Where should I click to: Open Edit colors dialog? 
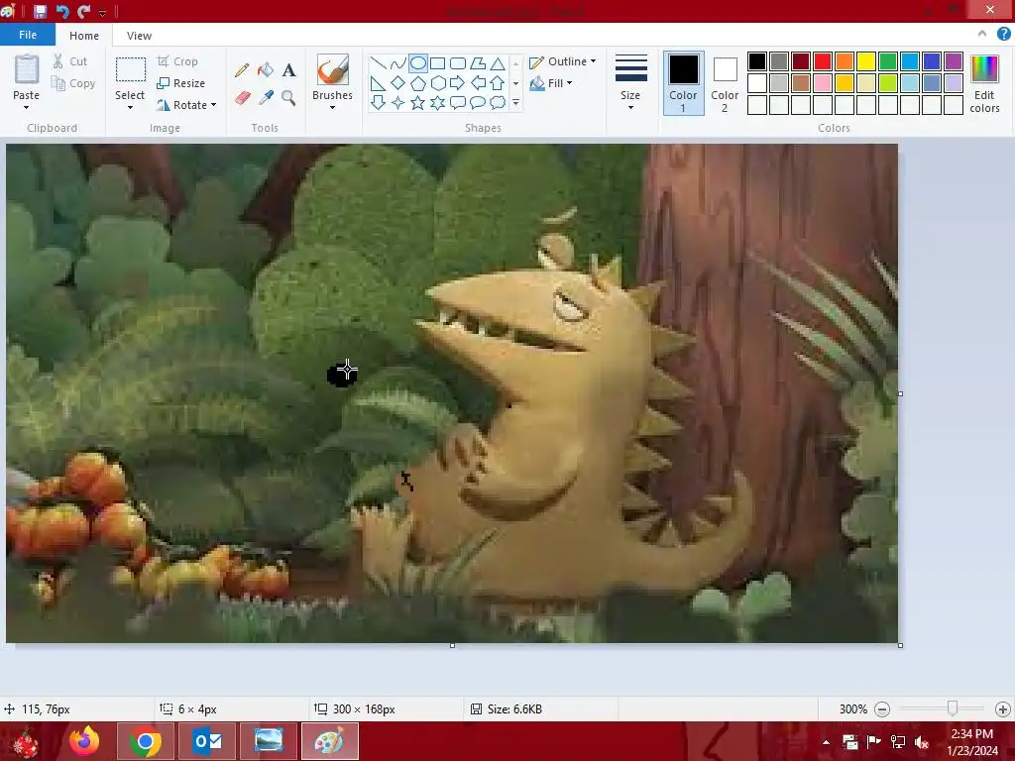984,83
